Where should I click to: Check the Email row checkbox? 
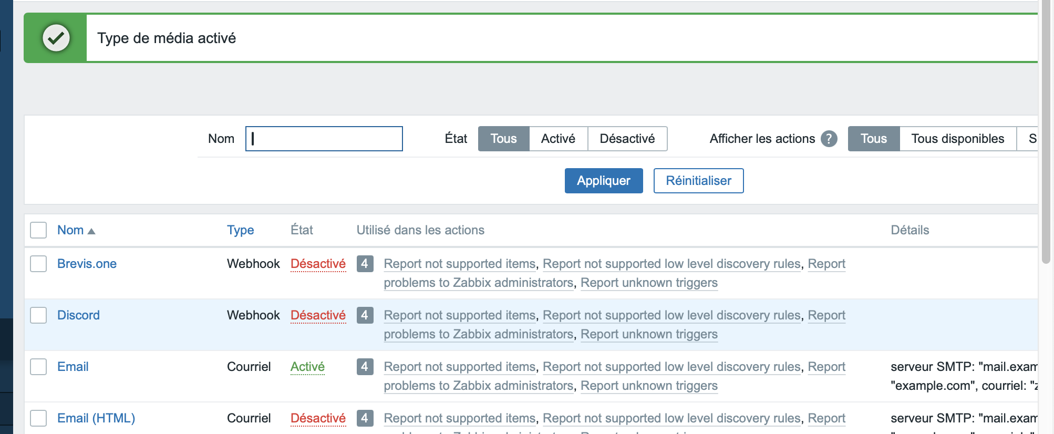(38, 367)
